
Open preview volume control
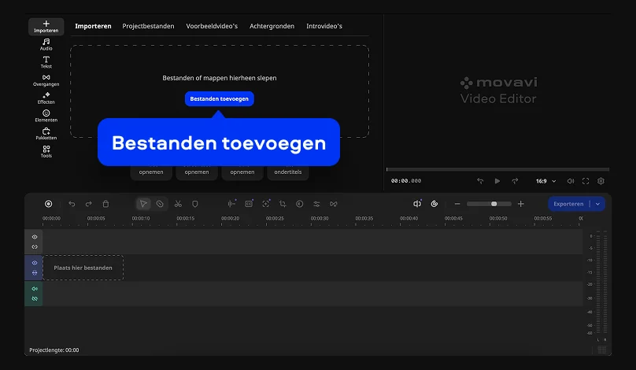click(571, 181)
